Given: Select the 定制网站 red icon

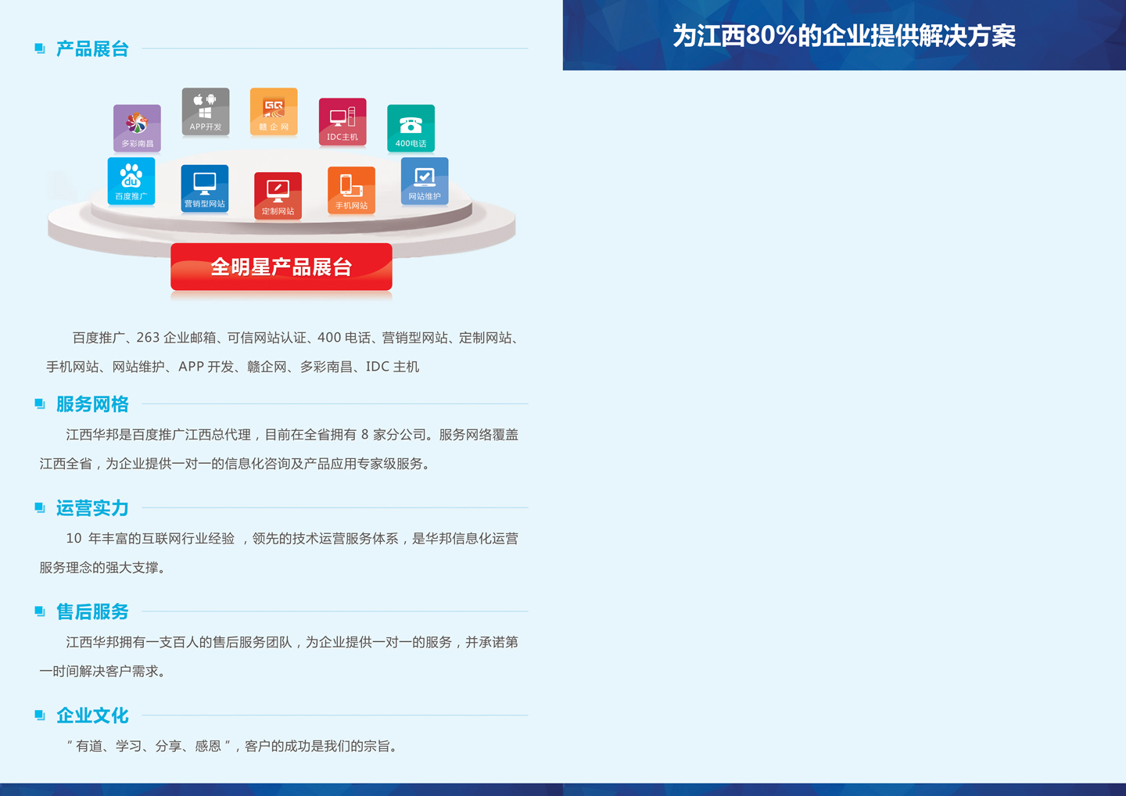Looking at the screenshot, I should 278,195.
